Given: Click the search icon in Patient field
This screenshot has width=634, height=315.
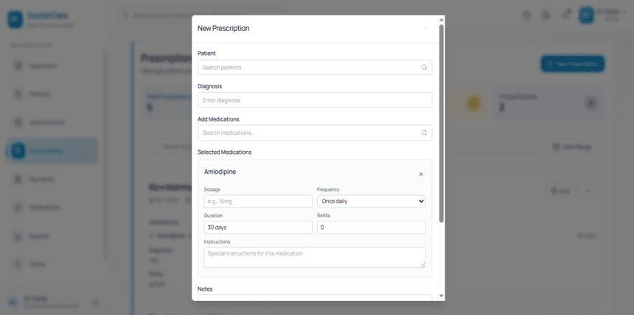Looking at the screenshot, I should pos(424,68).
